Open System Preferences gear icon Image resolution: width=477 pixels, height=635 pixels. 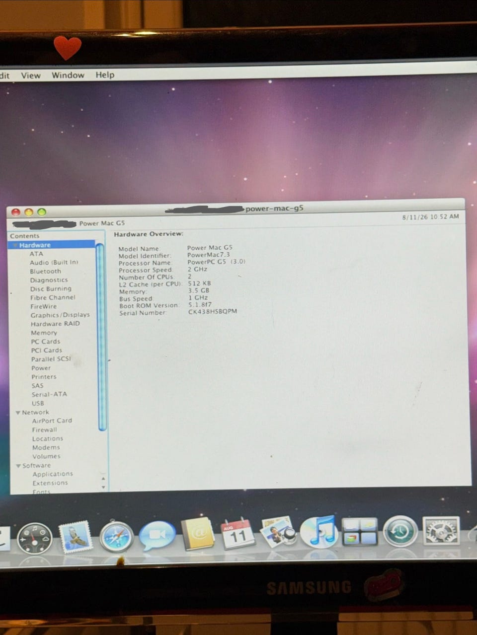pyautogui.click(x=441, y=531)
